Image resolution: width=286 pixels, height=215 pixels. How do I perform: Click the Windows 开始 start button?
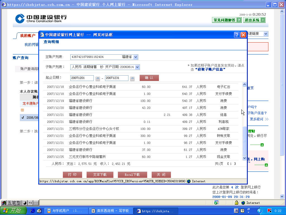[x=13, y=211]
